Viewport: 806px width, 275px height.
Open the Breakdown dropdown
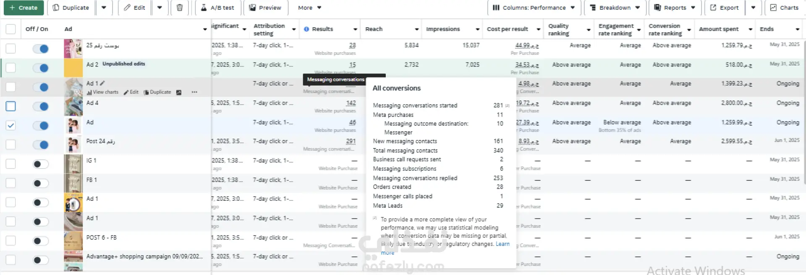click(615, 8)
